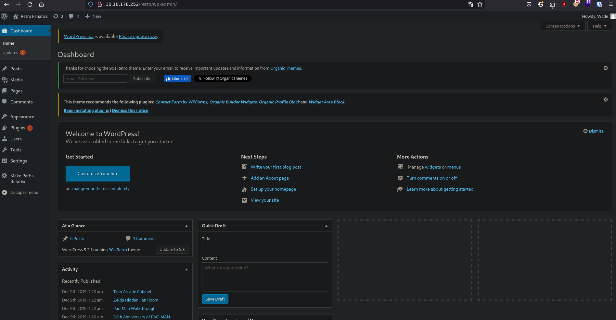Open Settings icon in sidebar
The width and height of the screenshot is (616, 320).
pyautogui.click(x=5, y=161)
